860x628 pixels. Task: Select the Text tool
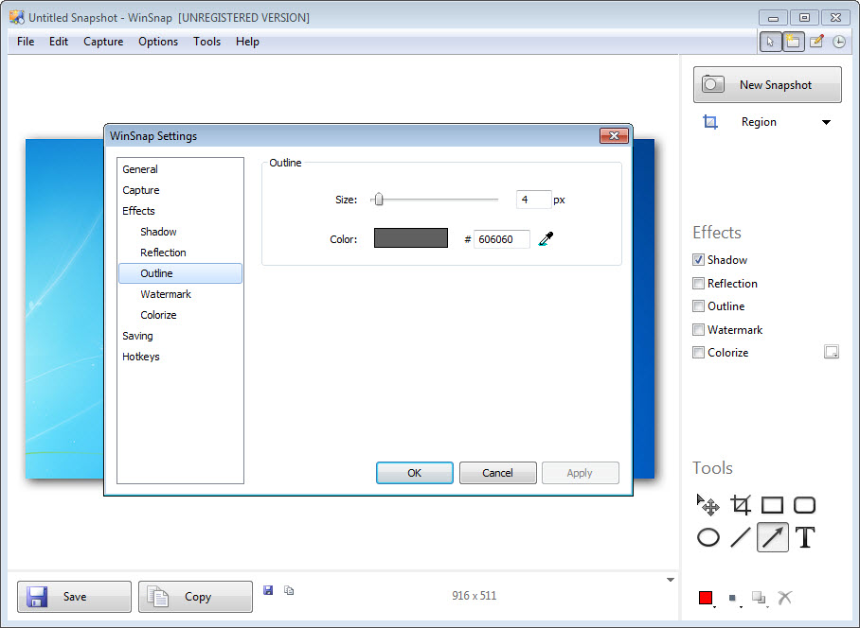click(805, 537)
